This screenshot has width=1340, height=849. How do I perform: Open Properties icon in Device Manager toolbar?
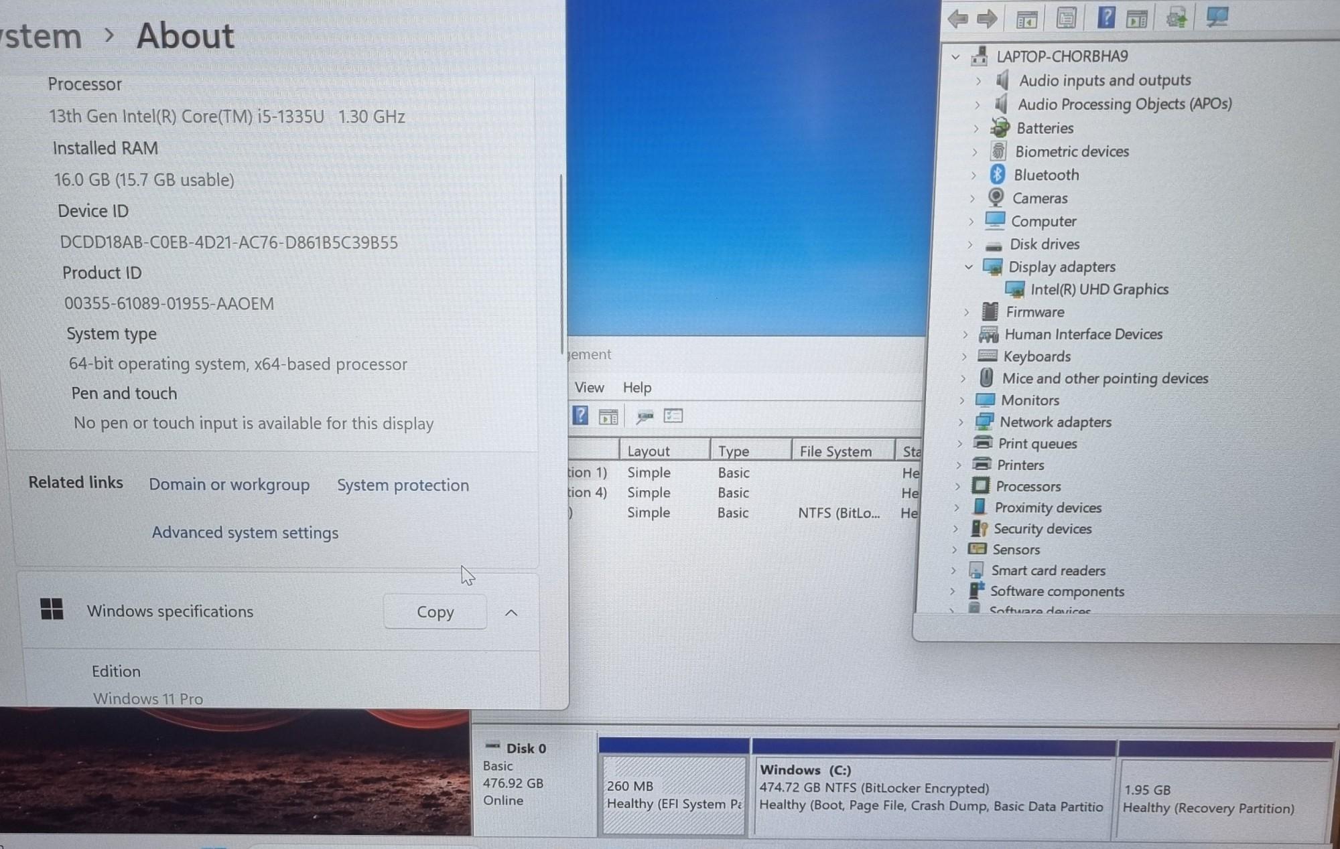1066,18
